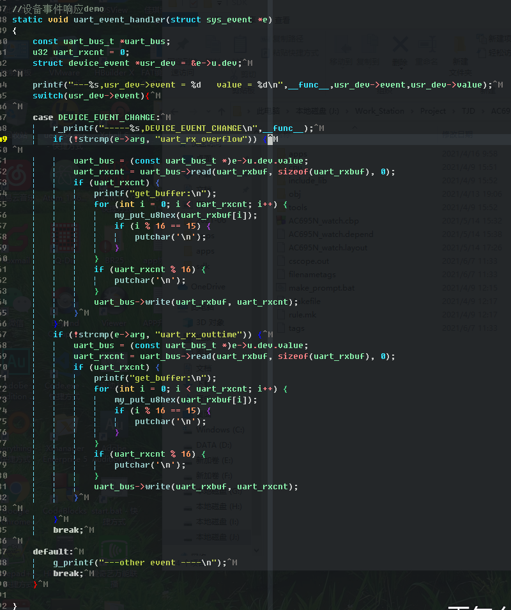The image size is (511, 610).
Task: Click the 修改日期 column header in Explorer
Action: point(457,135)
